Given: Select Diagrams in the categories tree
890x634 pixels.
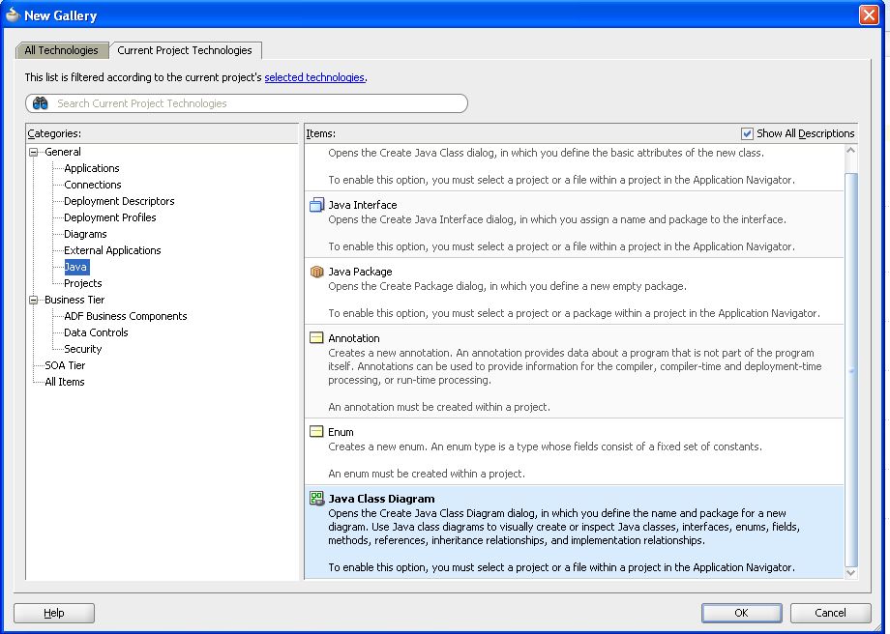Looking at the screenshot, I should [x=85, y=234].
